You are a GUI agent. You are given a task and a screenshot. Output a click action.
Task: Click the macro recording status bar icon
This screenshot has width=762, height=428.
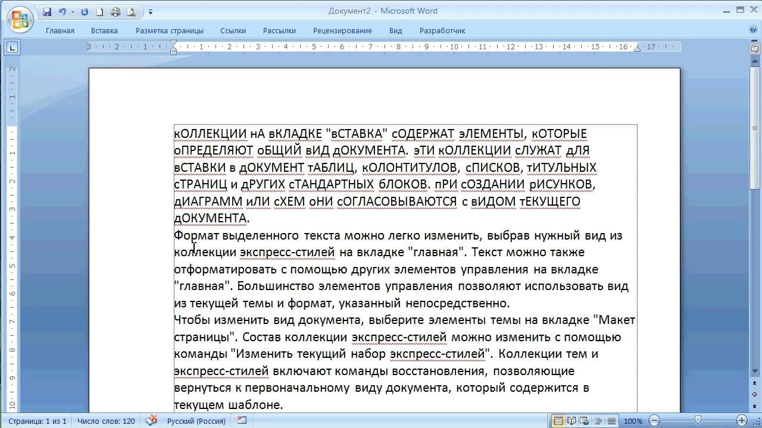[x=242, y=420]
